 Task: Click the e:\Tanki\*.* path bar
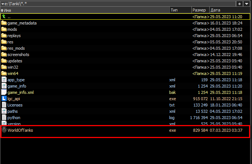(118, 4)
